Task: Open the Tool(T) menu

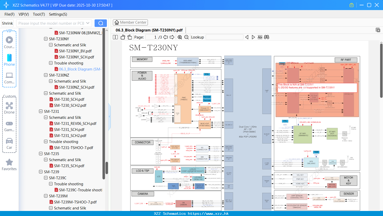Action: [39, 14]
